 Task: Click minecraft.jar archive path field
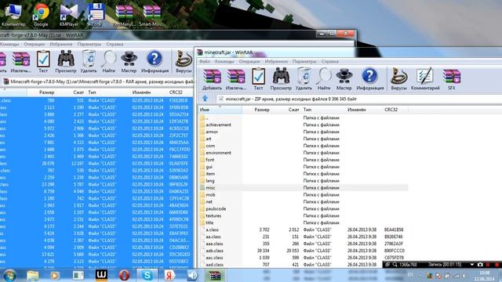[x=358, y=99]
